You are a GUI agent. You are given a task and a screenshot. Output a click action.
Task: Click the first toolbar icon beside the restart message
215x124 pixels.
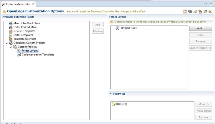coord(185,12)
